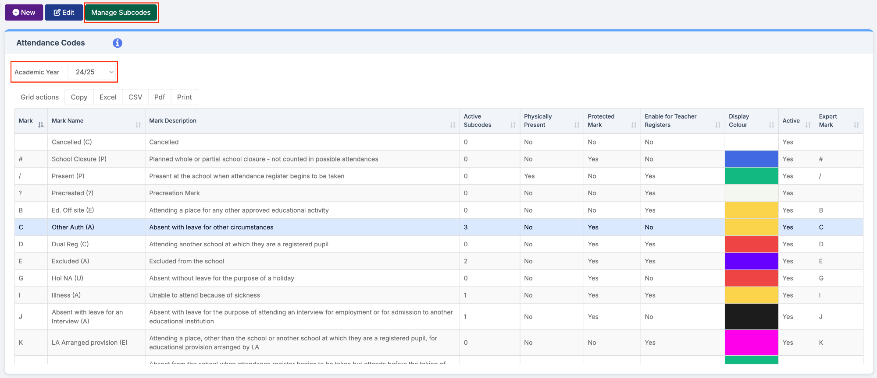877x378 pixels.
Task: Click the magenta colour cell for LA Arranged provision
Action: coord(752,343)
